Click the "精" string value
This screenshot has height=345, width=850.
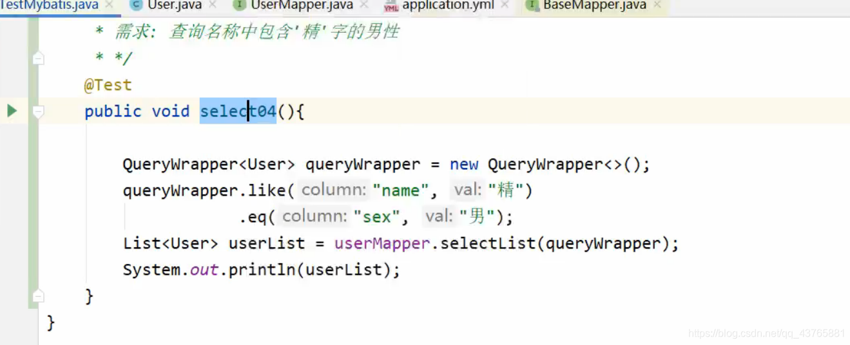click(505, 191)
